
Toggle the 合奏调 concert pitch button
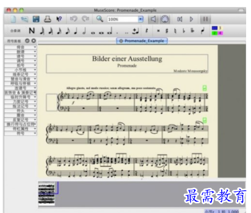click(15, 31)
